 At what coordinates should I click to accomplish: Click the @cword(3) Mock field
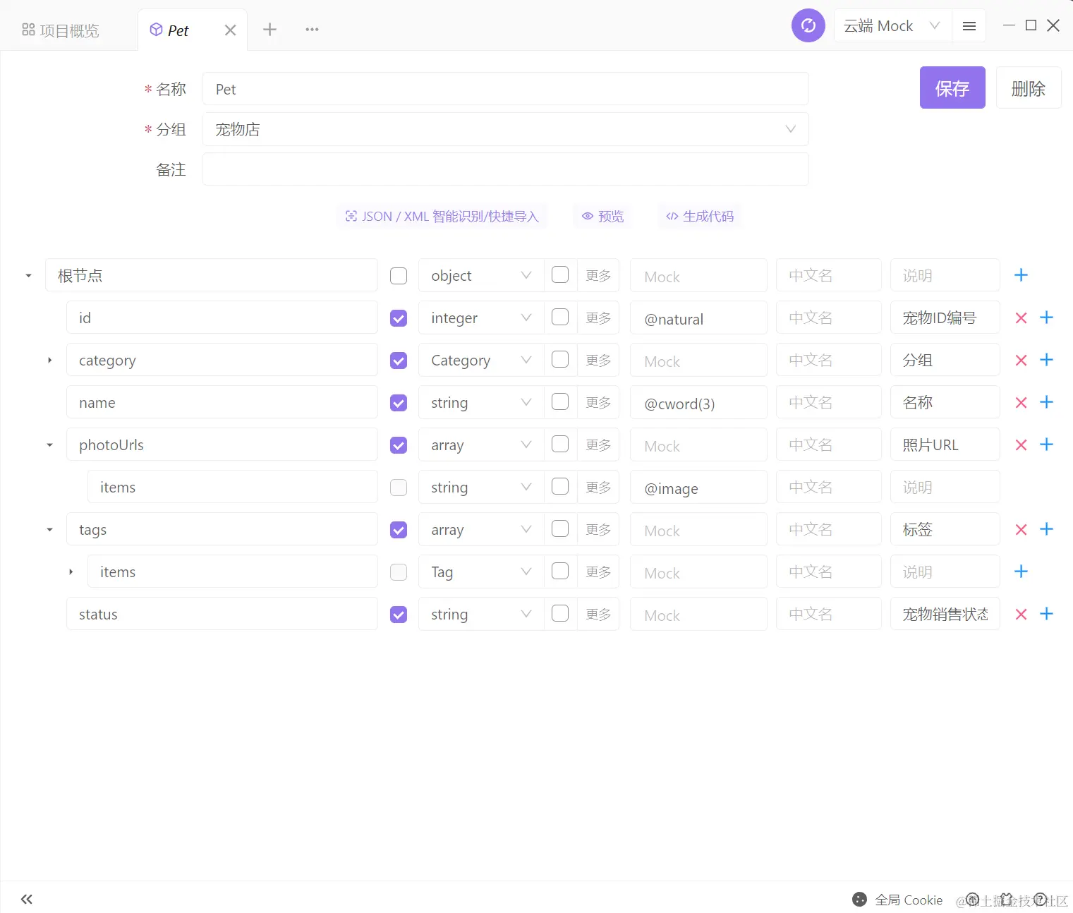(698, 402)
